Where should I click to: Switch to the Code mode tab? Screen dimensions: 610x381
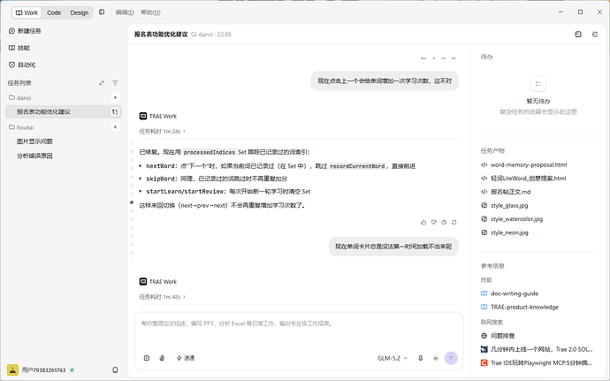pyautogui.click(x=54, y=12)
